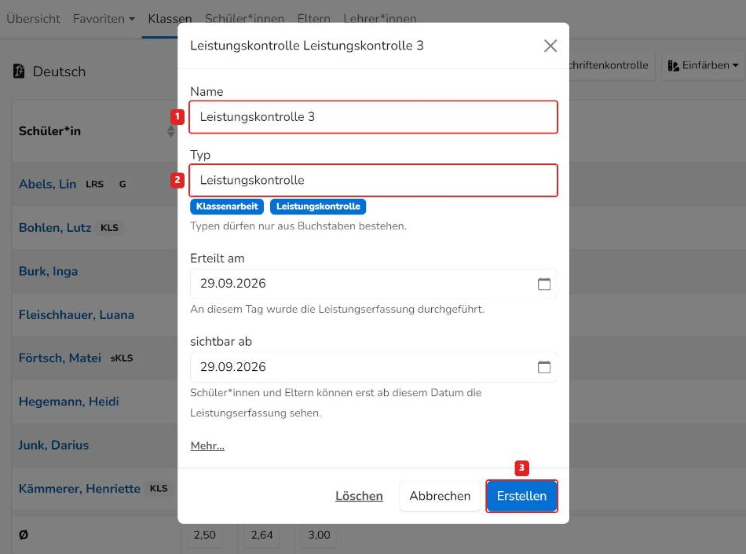Image resolution: width=746 pixels, height=554 pixels.
Task: Open student Förtsch, Matei
Action: click(60, 358)
